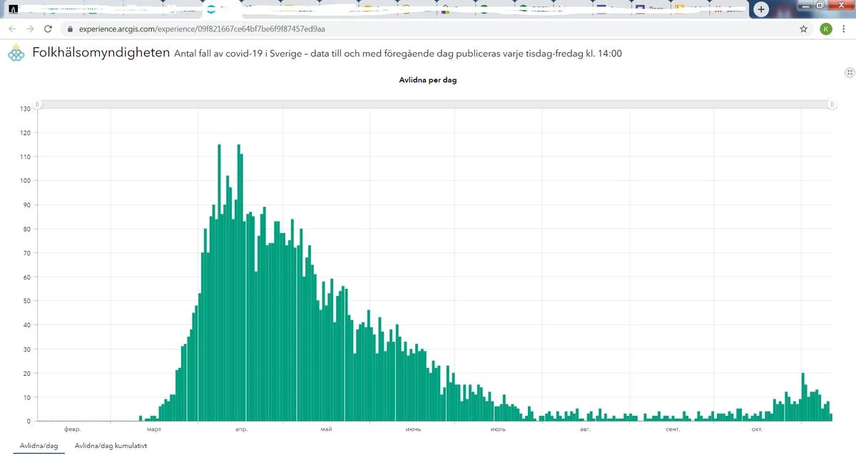Expand the chart using the maximize widget icon
Image resolution: width=856 pixels, height=460 pixels.
coord(850,73)
